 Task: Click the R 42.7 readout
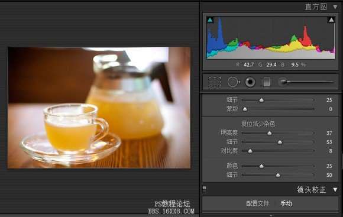[x=245, y=65]
